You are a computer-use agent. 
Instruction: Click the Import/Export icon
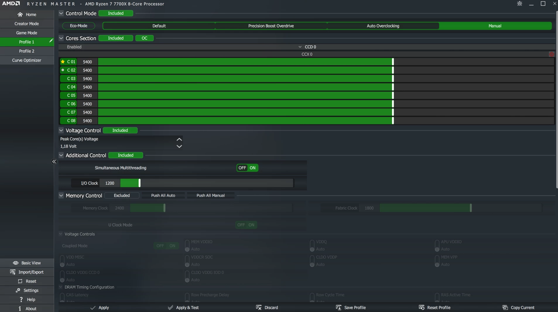[13, 272]
